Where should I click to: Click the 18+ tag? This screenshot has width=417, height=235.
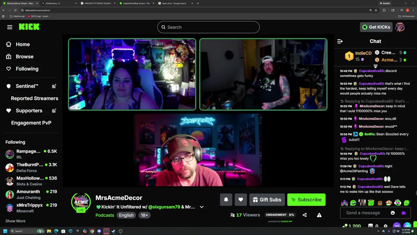(x=144, y=215)
